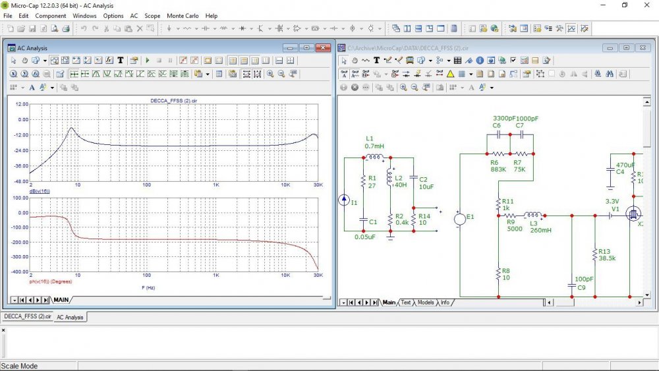Open the Text page tab of schematic

405,302
